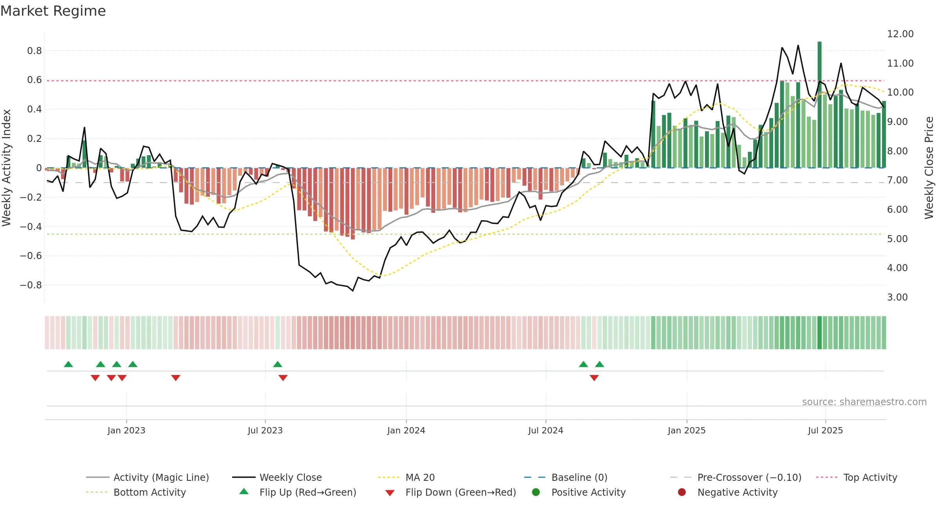
Task: Click the Negative Activity red circle legend icon
Action: [682, 492]
